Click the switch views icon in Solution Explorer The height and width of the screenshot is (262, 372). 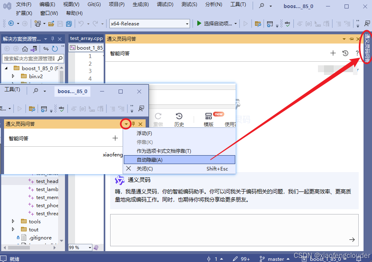click(x=34, y=49)
